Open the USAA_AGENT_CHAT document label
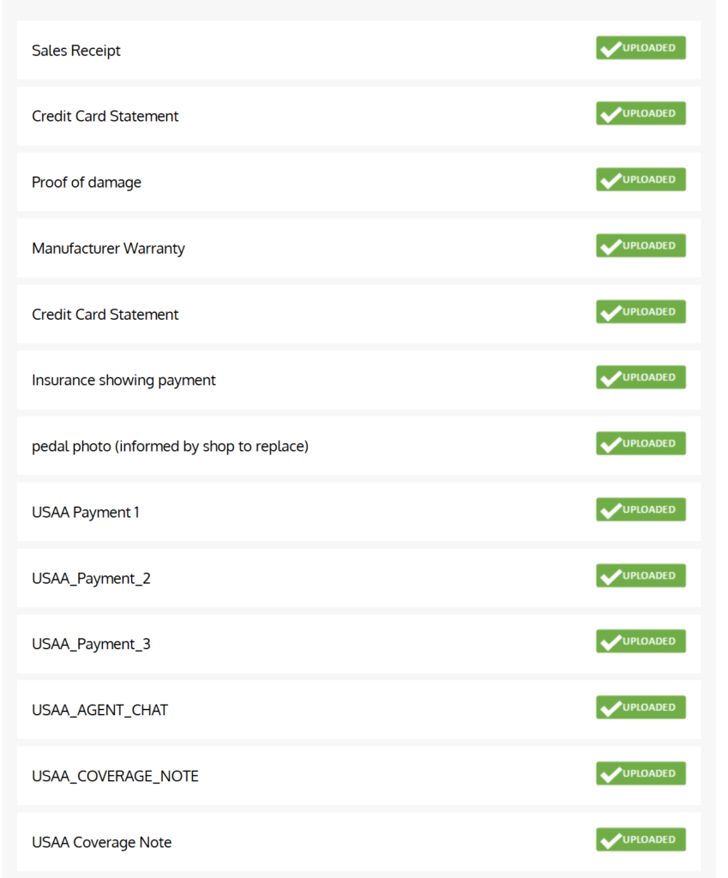 (x=99, y=710)
